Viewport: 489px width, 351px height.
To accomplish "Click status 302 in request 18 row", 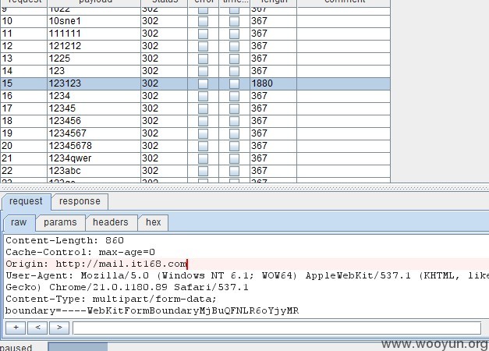I will click(x=164, y=121).
